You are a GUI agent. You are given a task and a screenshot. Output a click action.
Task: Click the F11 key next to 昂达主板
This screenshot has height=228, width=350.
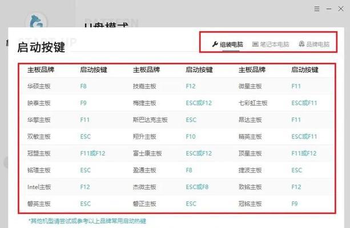296,120
